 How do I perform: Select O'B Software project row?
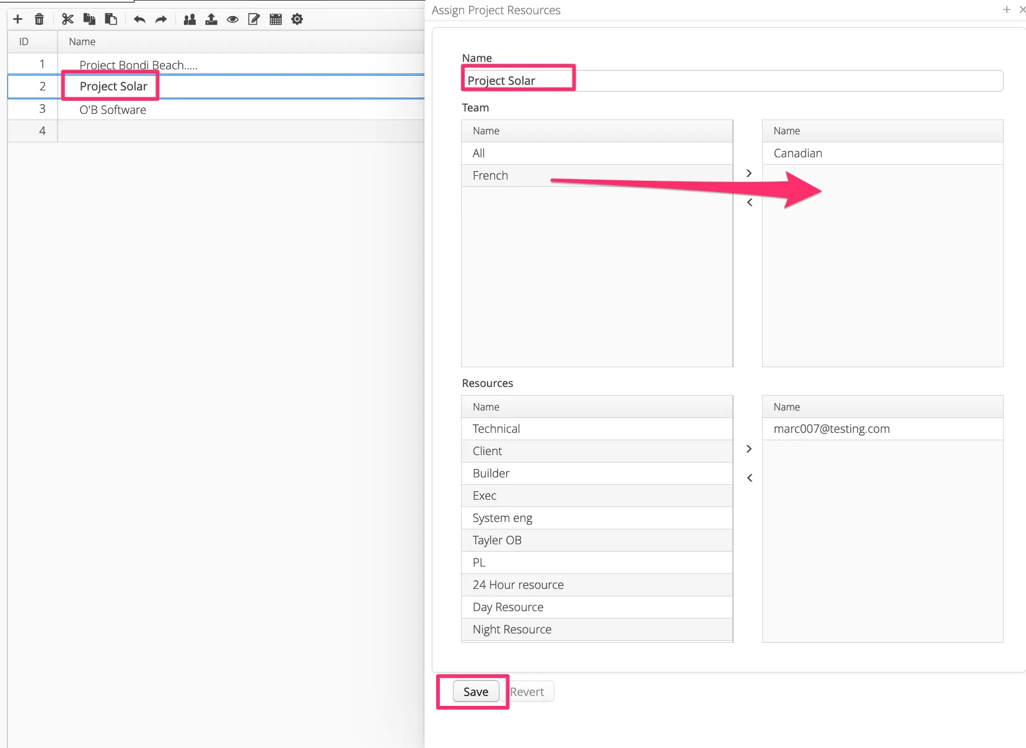pyautogui.click(x=216, y=110)
